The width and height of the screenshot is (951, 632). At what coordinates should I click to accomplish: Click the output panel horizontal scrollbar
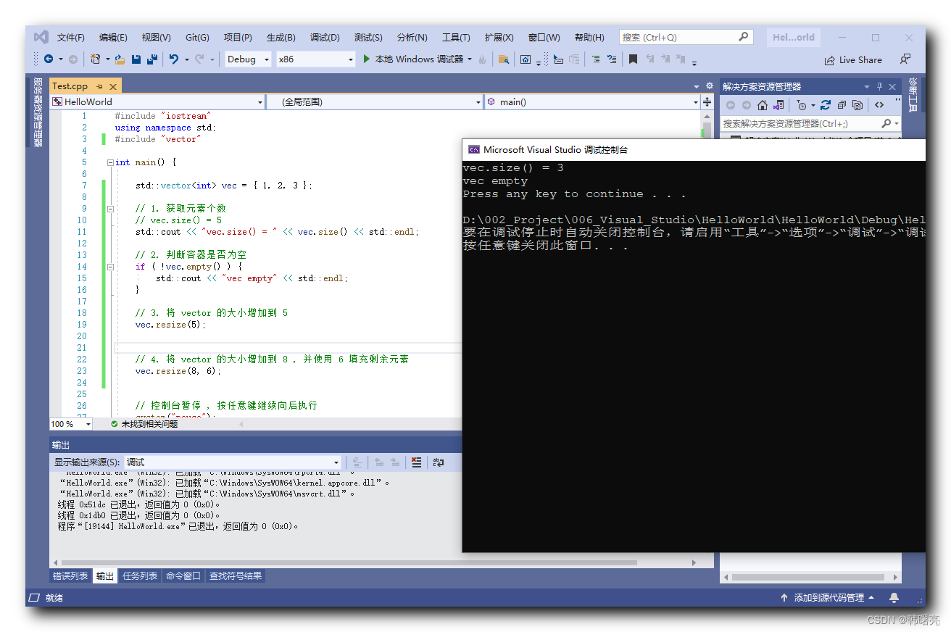pos(349,562)
